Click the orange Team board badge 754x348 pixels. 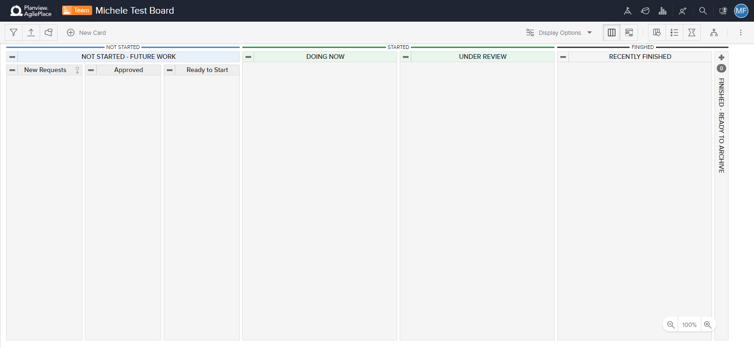tap(77, 10)
